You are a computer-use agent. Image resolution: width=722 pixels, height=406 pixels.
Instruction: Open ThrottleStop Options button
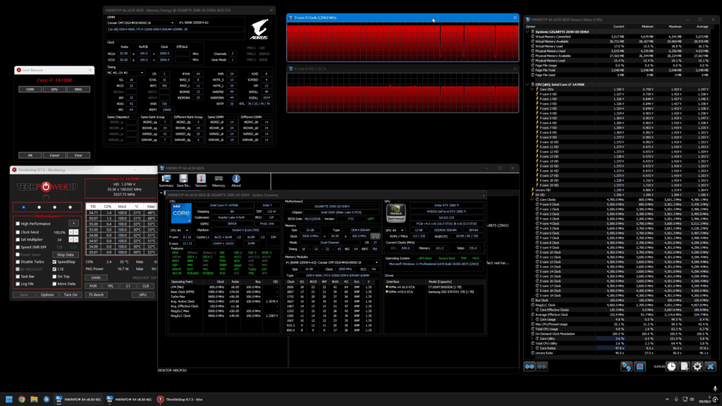tap(47, 295)
